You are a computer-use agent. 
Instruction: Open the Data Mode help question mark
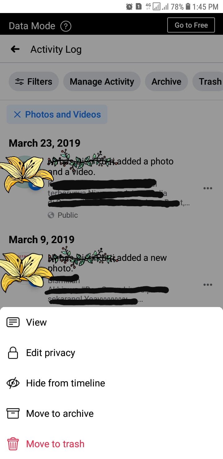pos(66,26)
